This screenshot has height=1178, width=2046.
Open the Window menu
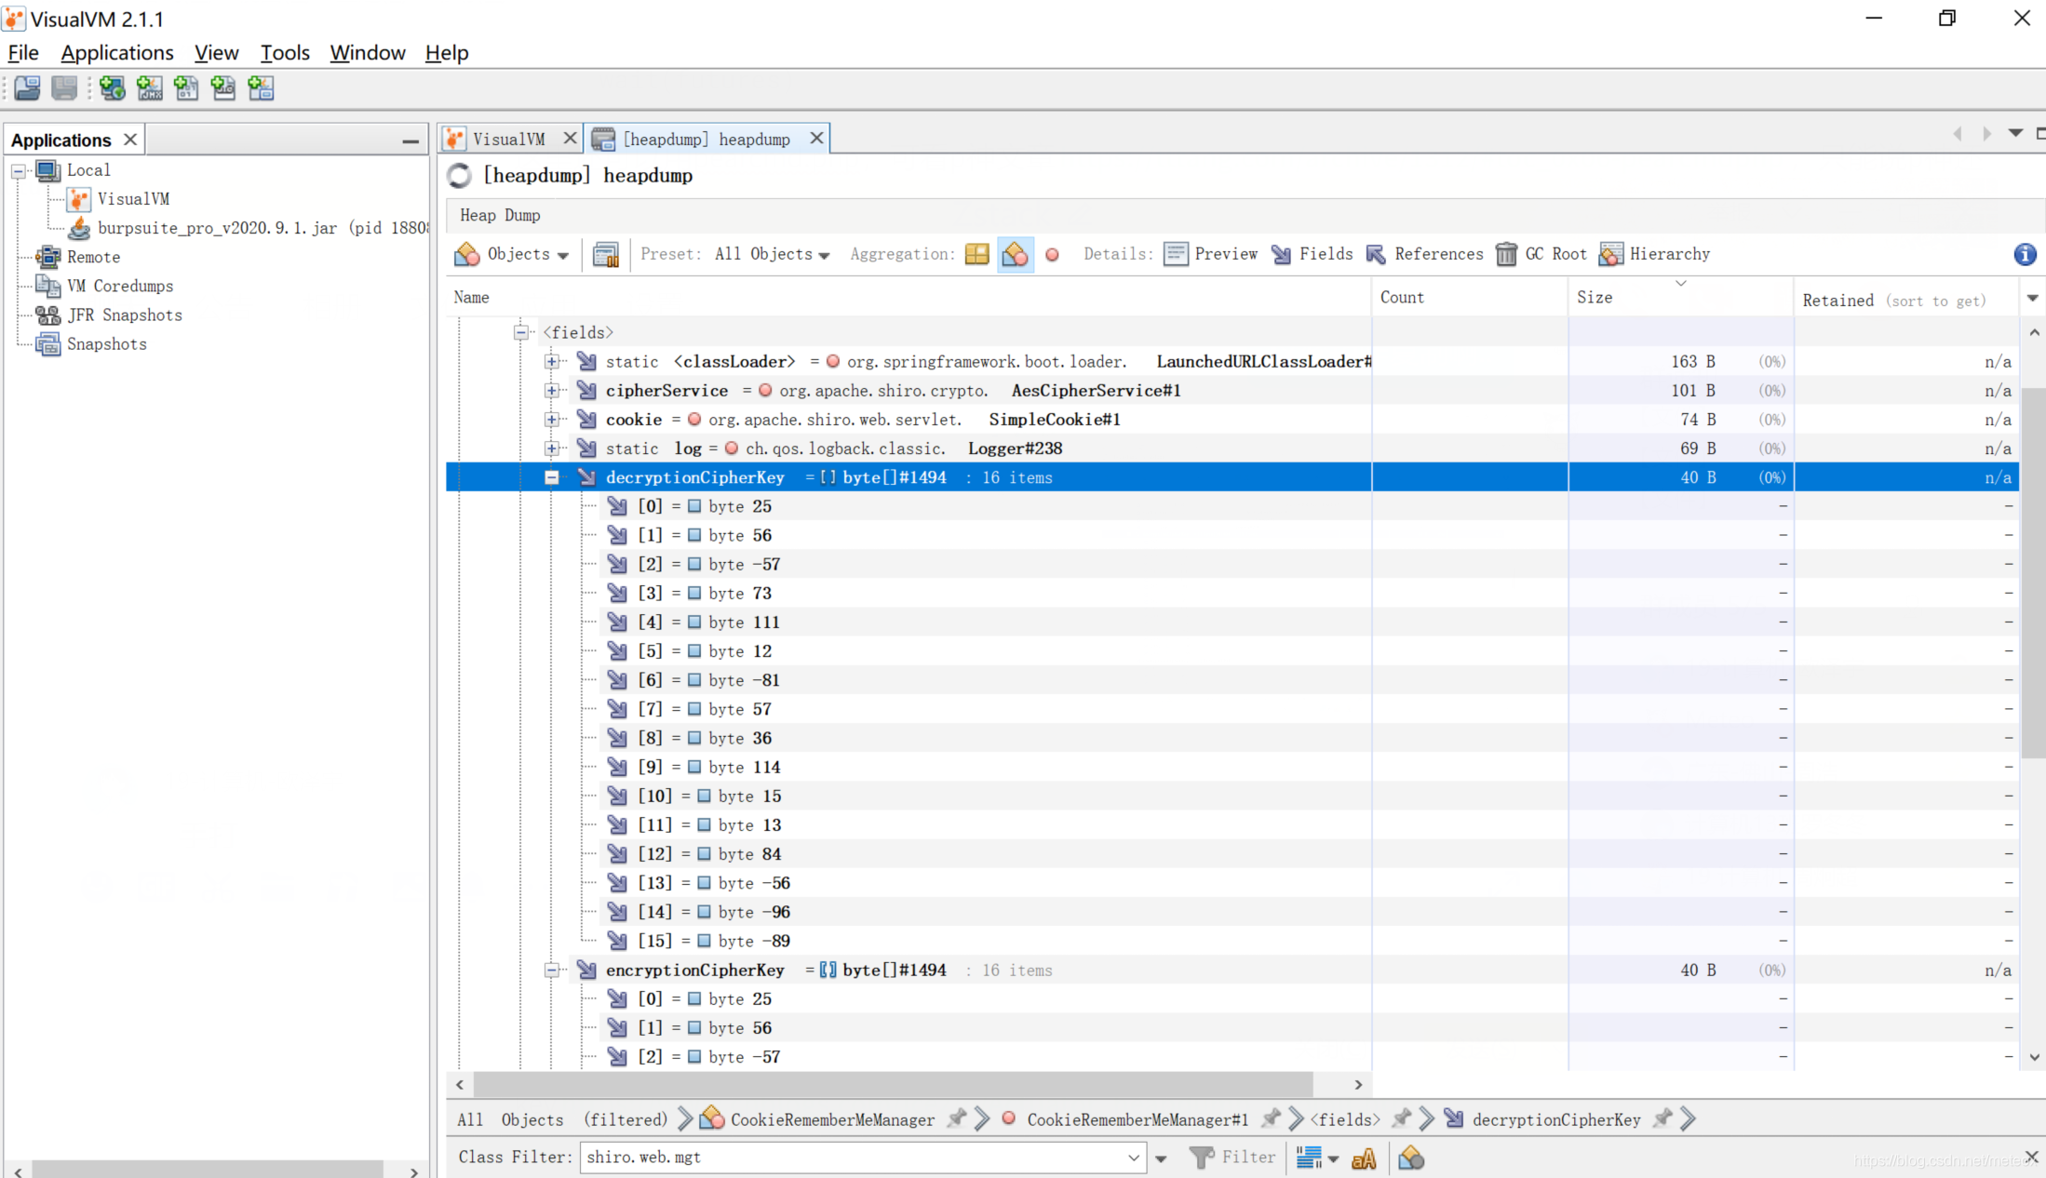pos(368,53)
